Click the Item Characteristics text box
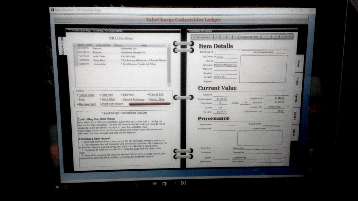 point(263,69)
